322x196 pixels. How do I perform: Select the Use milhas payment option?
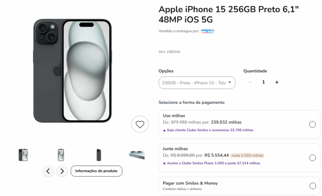coord(313,124)
